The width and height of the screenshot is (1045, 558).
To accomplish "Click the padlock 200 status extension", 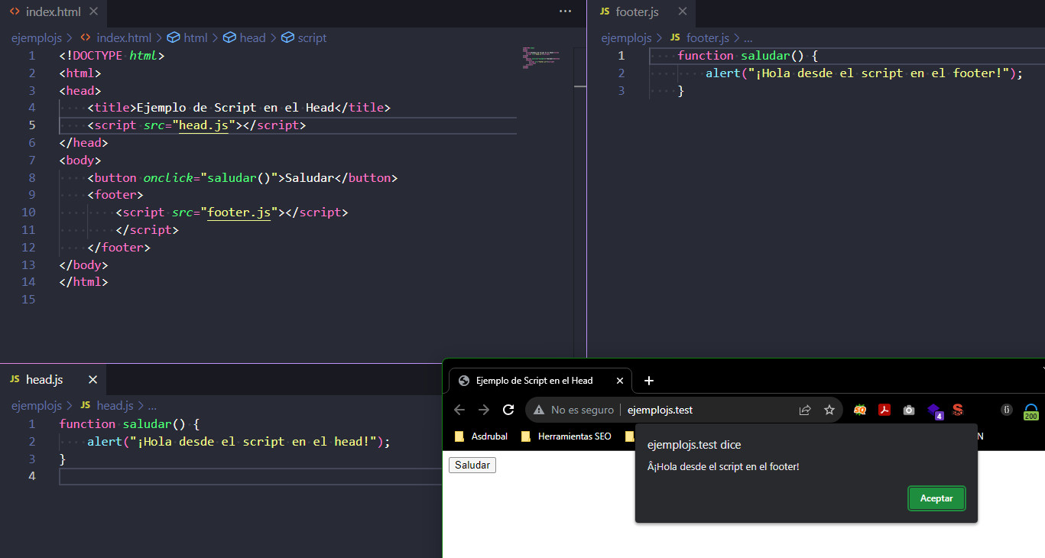I will pyautogui.click(x=1031, y=411).
